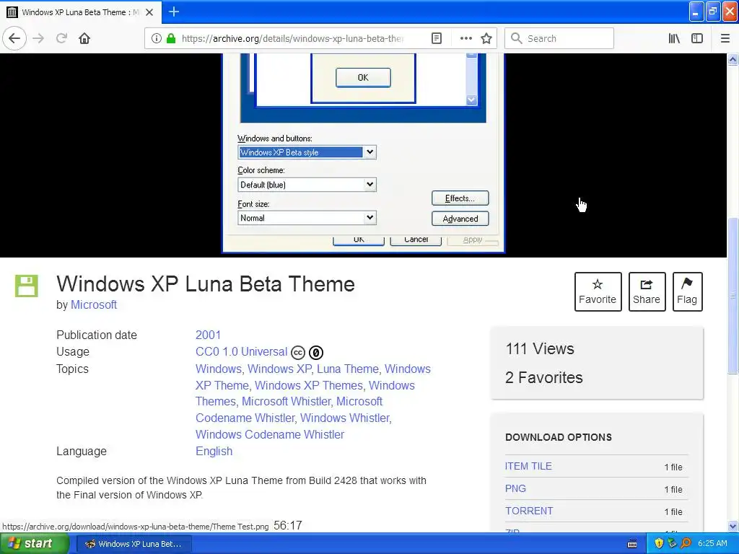Viewport: 739px width, 554px height.
Task: Reload the page with the refresh icon
Action: (x=61, y=38)
